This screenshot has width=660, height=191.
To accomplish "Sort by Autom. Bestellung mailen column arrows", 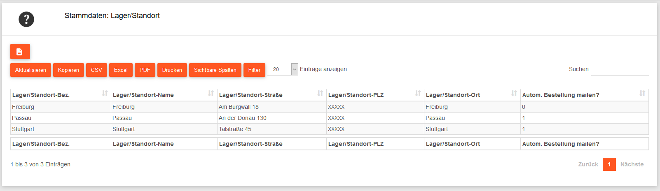I will point(642,94).
